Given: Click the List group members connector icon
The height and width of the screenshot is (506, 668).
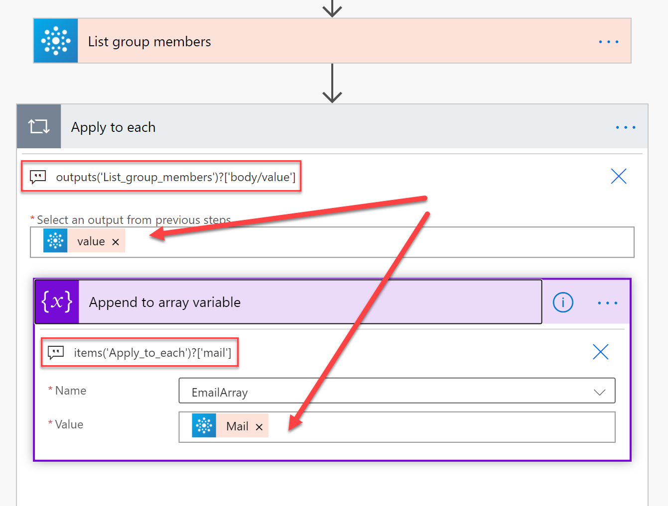Looking at the screenshot, I should point(56,41).
